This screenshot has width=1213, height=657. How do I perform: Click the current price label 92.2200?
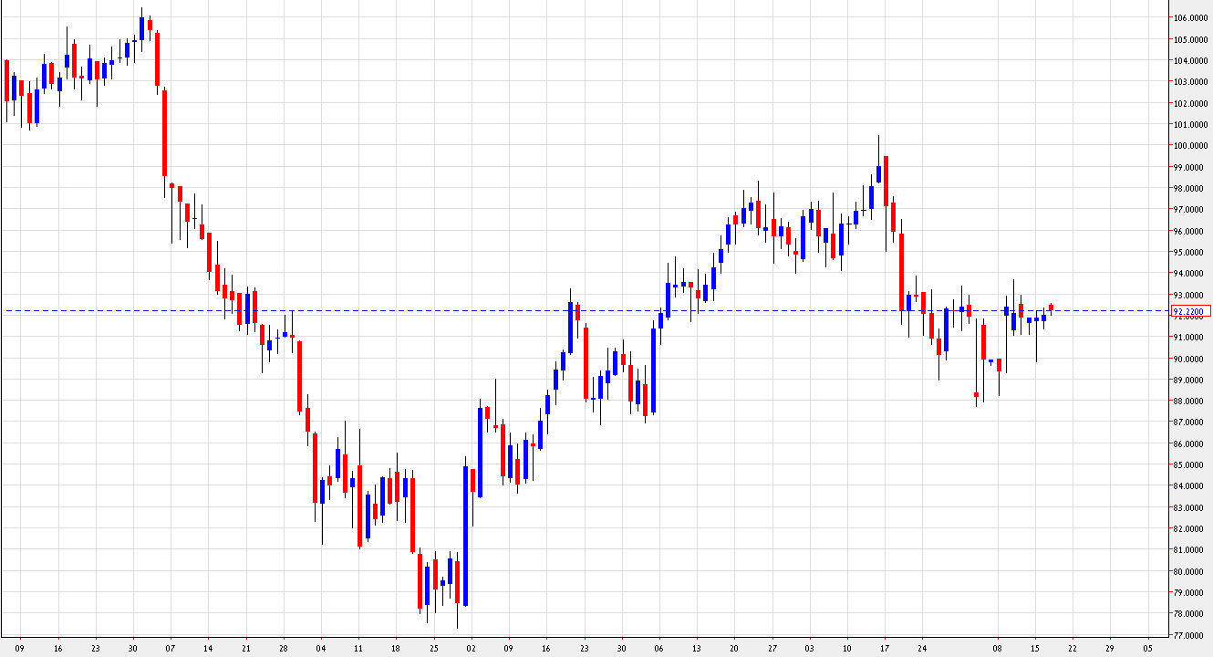pos(1191,311)
